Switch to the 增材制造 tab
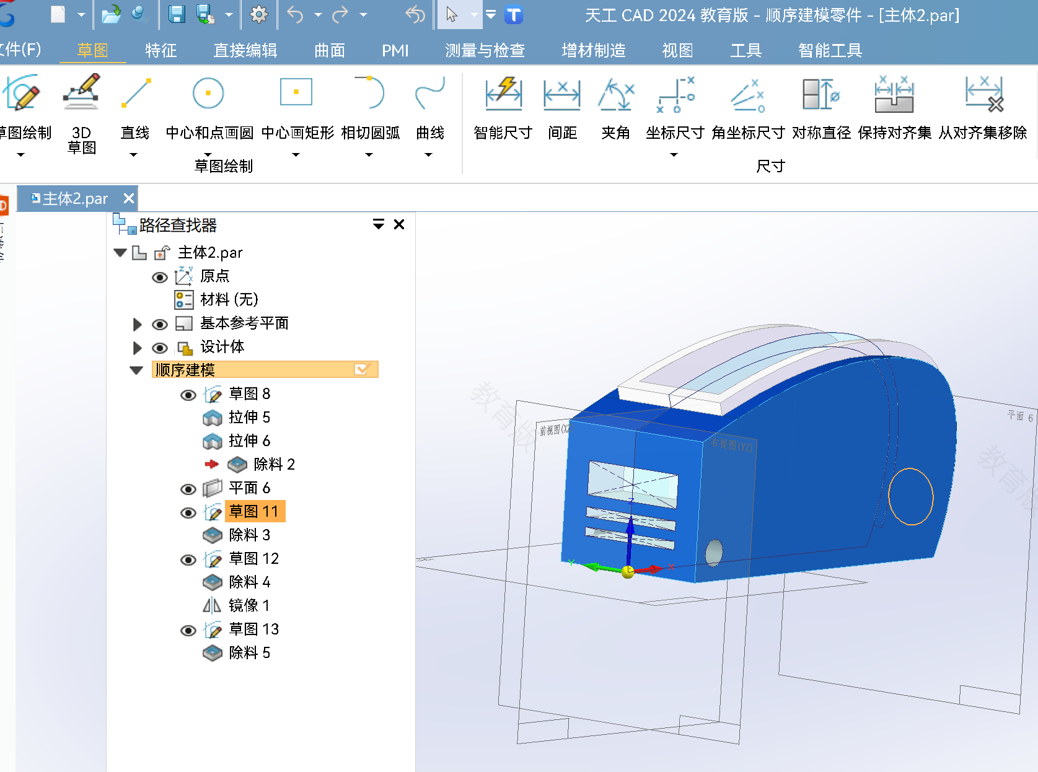Viewport: 1038px width, 772px height. pyautogui.click(x=594, y=50)
